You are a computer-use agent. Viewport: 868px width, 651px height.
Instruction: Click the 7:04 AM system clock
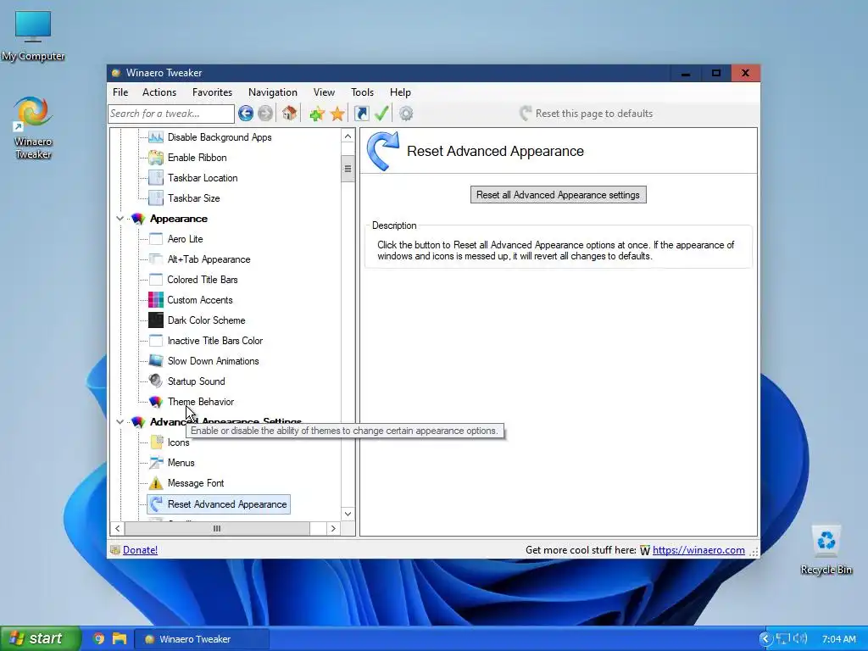[x=838, y=639]
